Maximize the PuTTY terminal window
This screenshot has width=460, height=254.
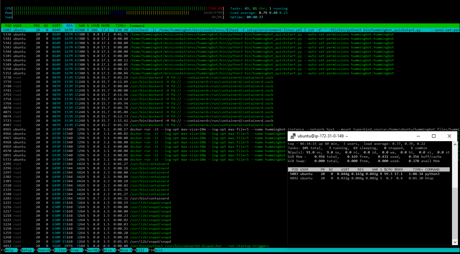(x=434, y=136)
